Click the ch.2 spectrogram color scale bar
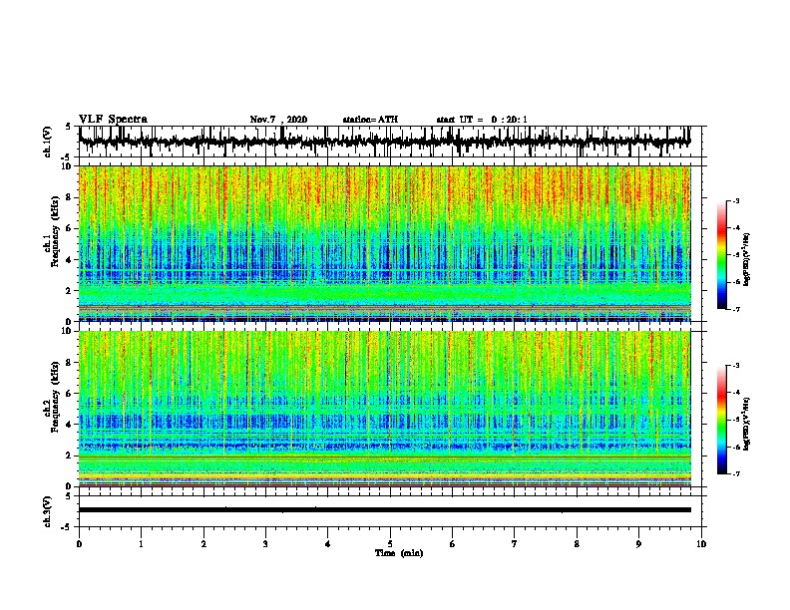 (721, 420)
